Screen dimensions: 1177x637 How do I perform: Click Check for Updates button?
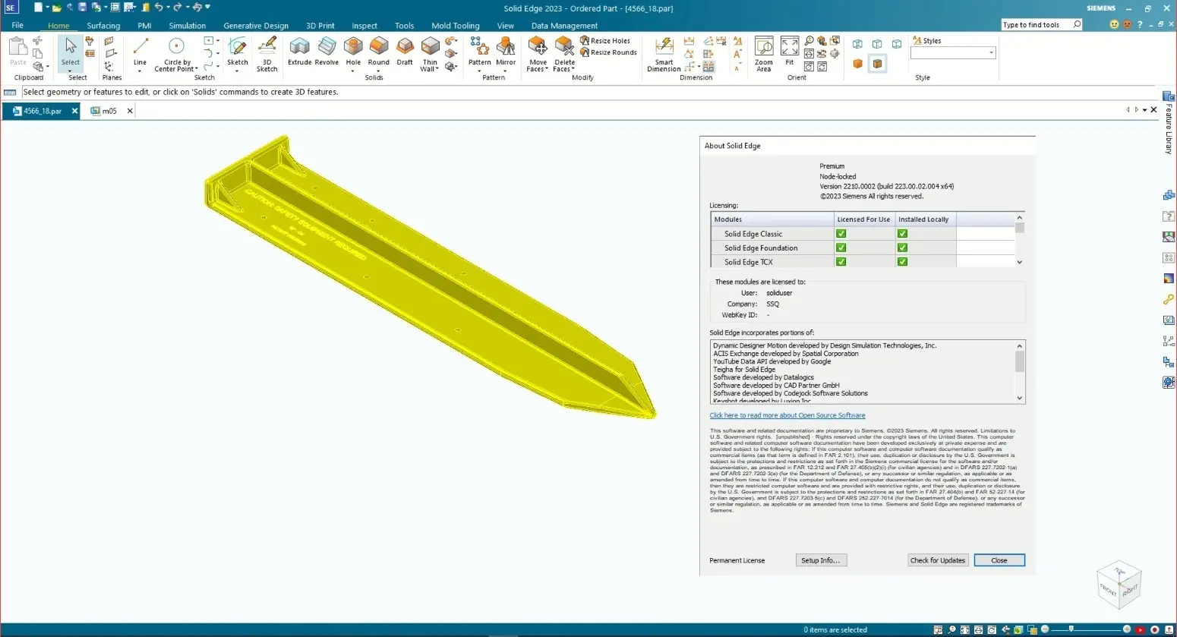[938, 560]
